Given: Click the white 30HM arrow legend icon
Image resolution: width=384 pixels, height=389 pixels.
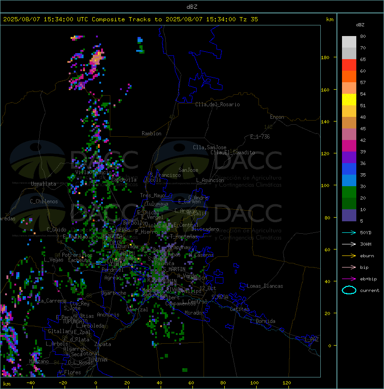Looking at the screenshot, I should (x=349, y=244).
